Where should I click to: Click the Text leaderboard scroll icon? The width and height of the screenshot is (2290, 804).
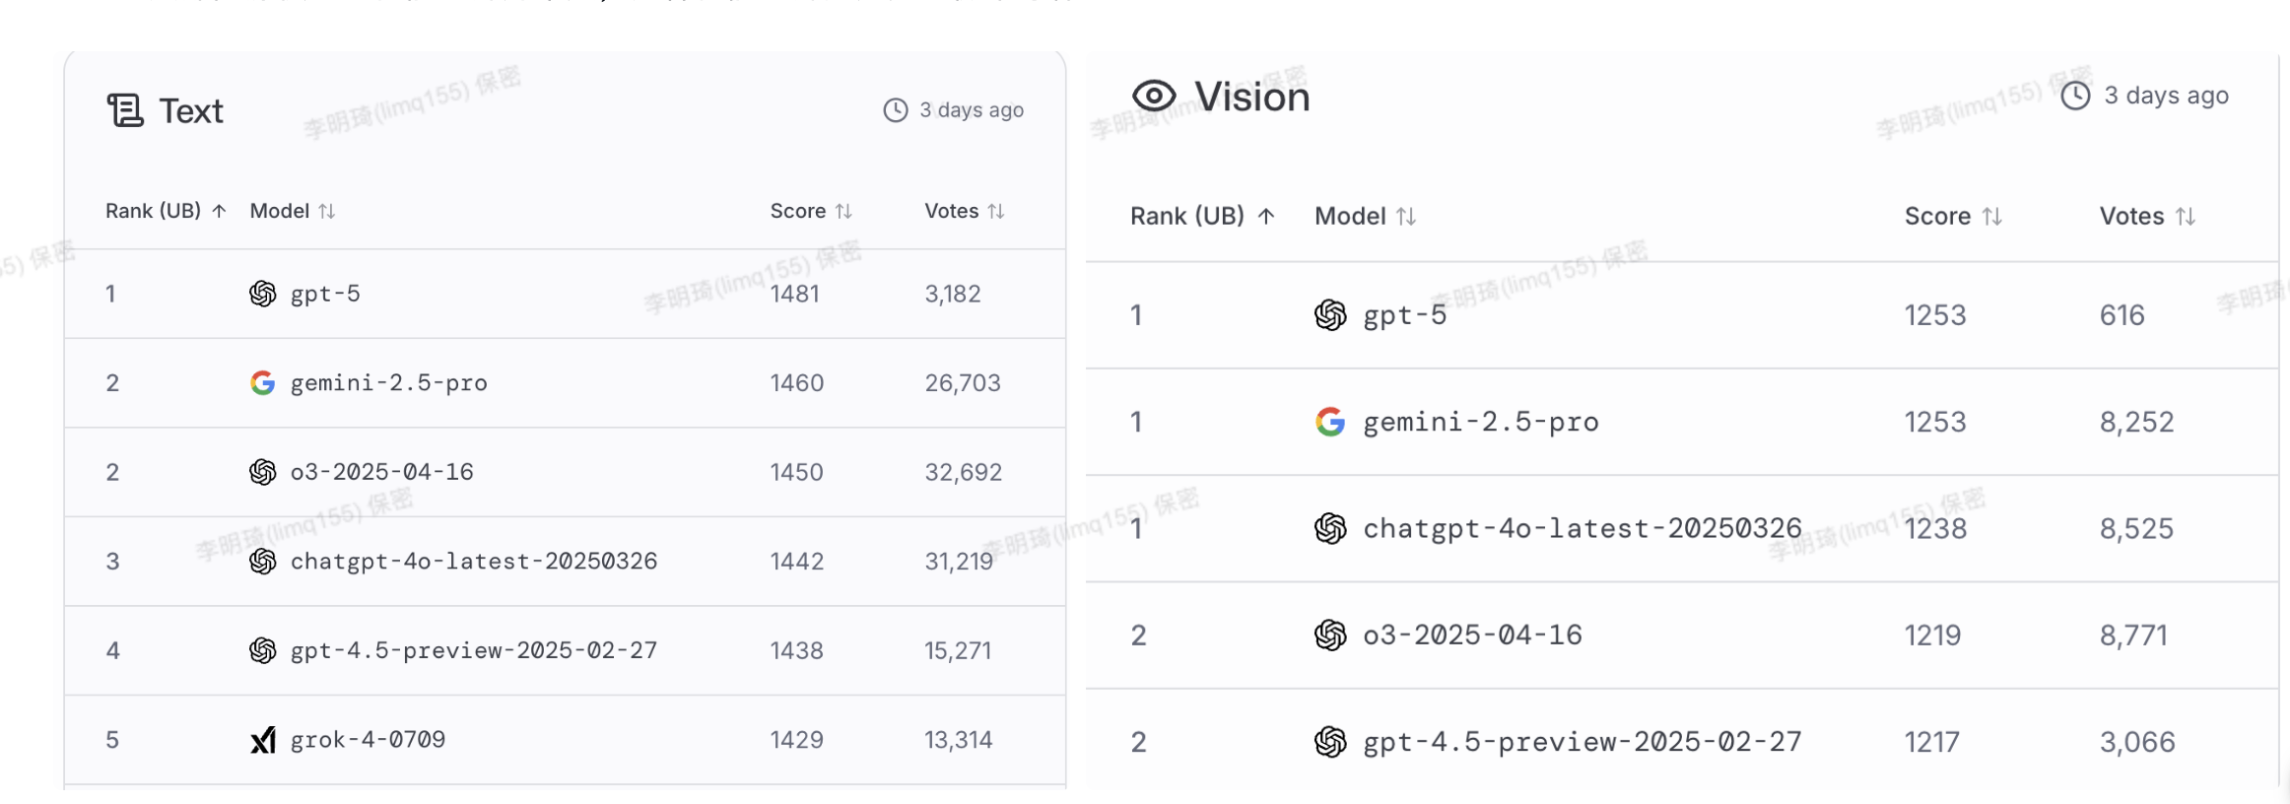click(x=125, y=110)
